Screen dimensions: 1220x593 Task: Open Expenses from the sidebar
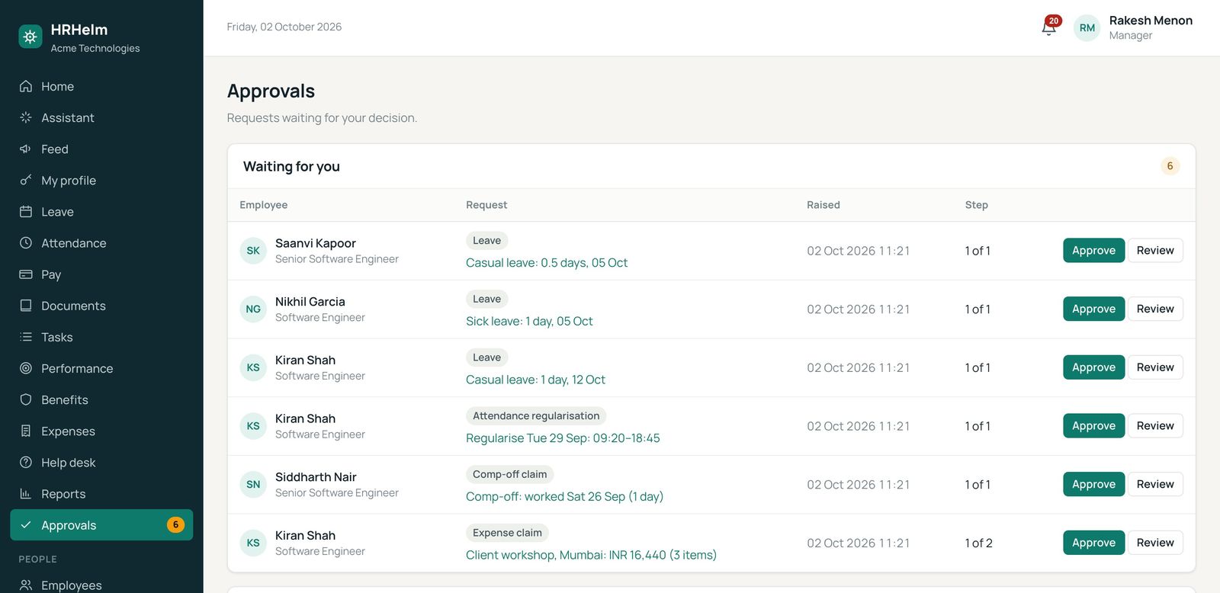[x=101, y=431]
